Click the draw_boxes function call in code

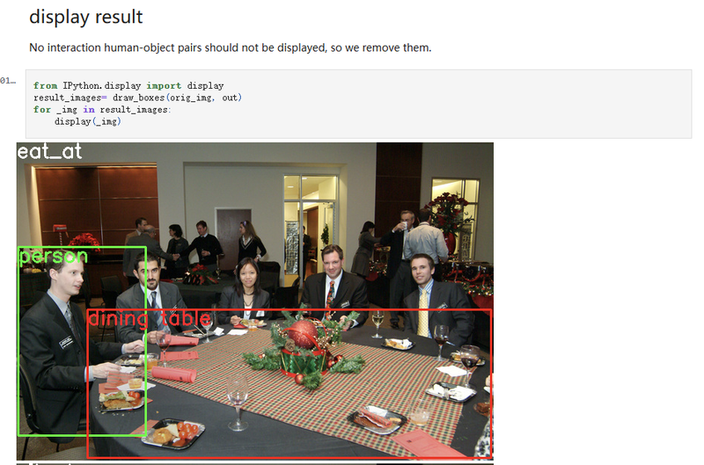pos(139,98)
